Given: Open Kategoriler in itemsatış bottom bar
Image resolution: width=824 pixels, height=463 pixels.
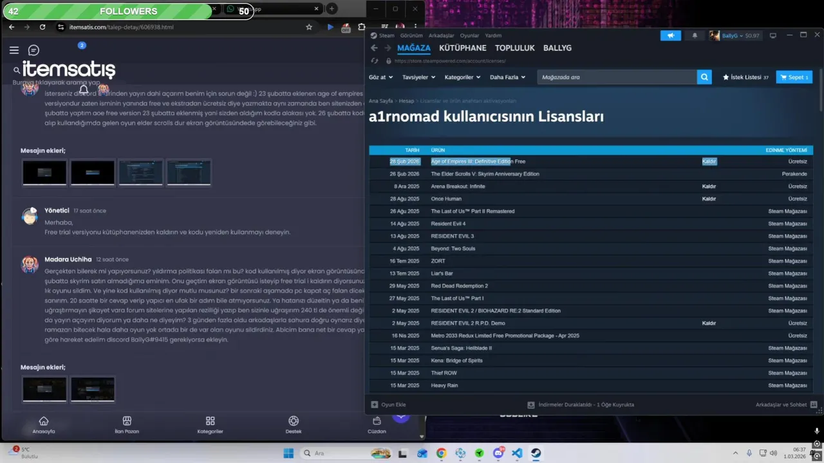Looking at the screenshot, I should pos(210,425).
